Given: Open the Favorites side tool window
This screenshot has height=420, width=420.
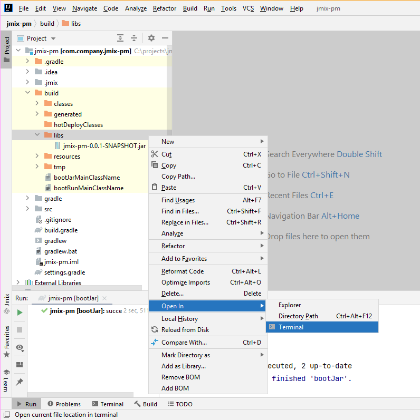Looking at the screenshot, I should coord(7,341).
